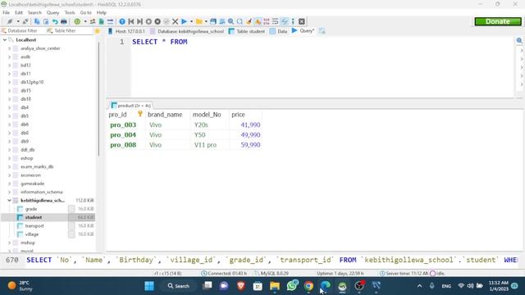Toggle the wrap long lines toolbar button
The image size is (525, 295).
[276, 21]
